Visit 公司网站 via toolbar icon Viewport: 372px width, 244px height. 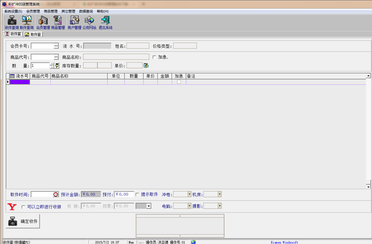click(89, 22)
